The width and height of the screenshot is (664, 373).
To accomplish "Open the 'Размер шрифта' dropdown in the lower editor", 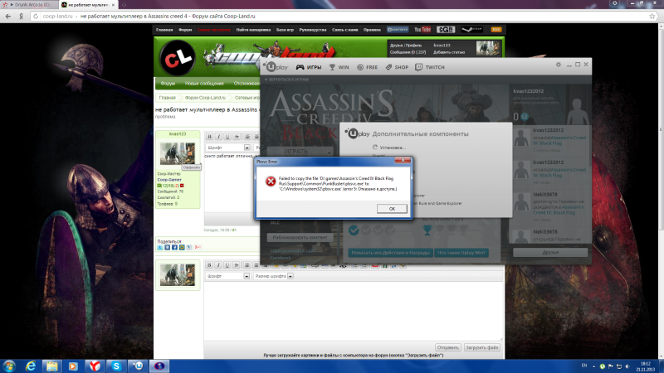I will (x=274, y=276).
